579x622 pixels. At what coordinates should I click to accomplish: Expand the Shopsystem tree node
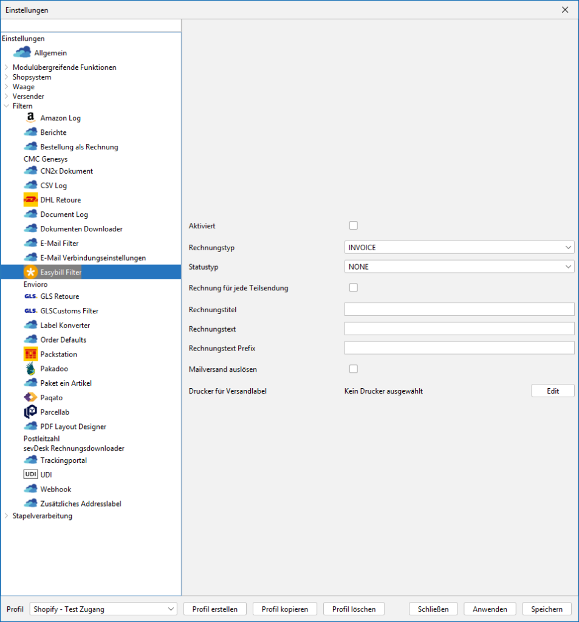click(7, 77)
